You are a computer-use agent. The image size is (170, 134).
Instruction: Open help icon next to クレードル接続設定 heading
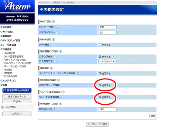click(63, 92)
